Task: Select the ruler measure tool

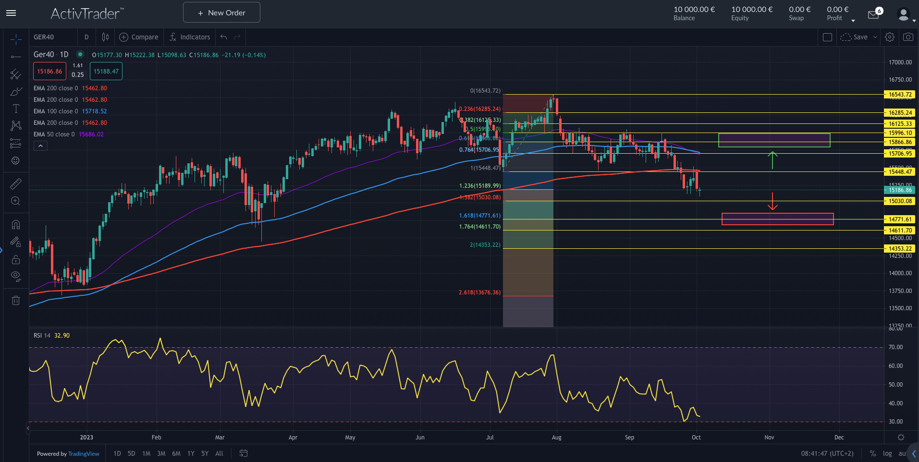Action: point(16,183)
